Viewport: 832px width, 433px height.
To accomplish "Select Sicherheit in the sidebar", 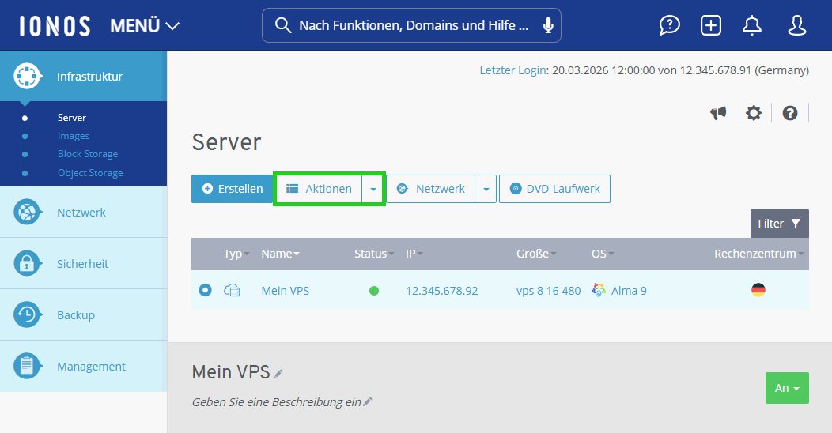I will pyautogui.click(x=83, y=263).
